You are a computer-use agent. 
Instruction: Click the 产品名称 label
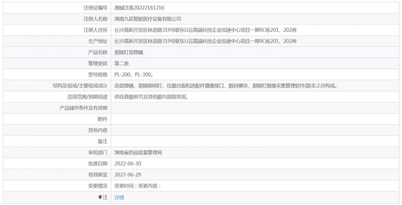(x=98, y=52)
